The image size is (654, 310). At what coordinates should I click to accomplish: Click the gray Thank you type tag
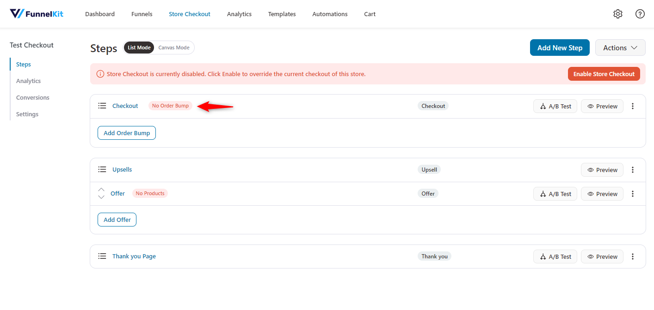pyautogui.click(x=434, y=256)
